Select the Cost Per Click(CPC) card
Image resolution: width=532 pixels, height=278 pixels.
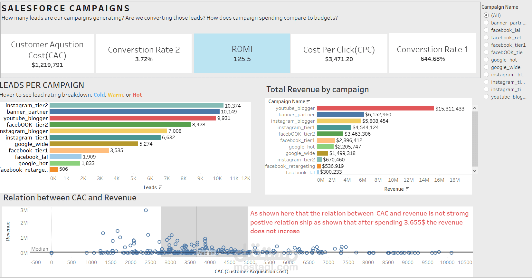tap(339, 53)
